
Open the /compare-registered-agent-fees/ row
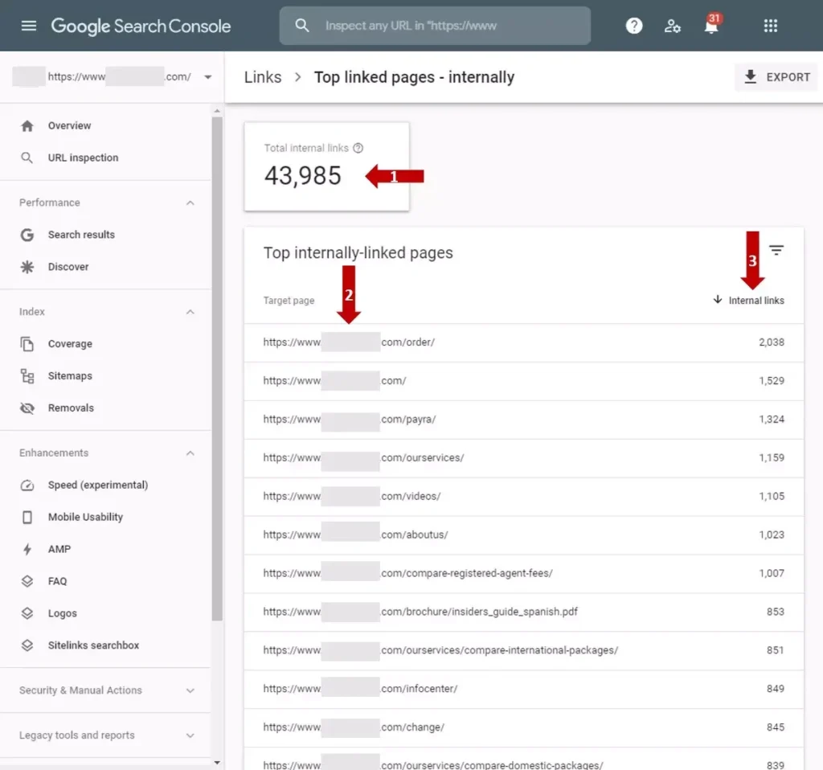[x=523, y=574]
